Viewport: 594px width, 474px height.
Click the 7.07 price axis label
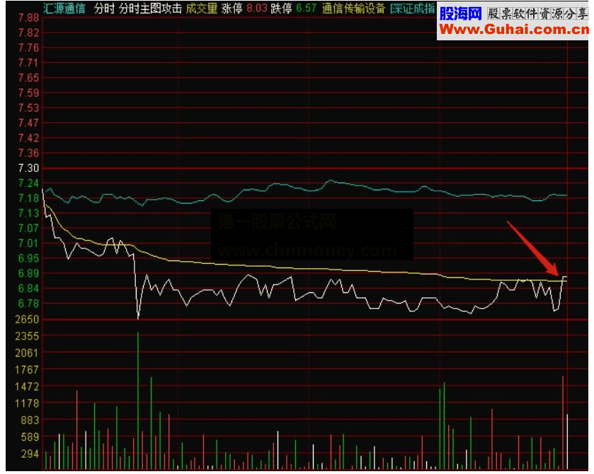coord(28,229)
